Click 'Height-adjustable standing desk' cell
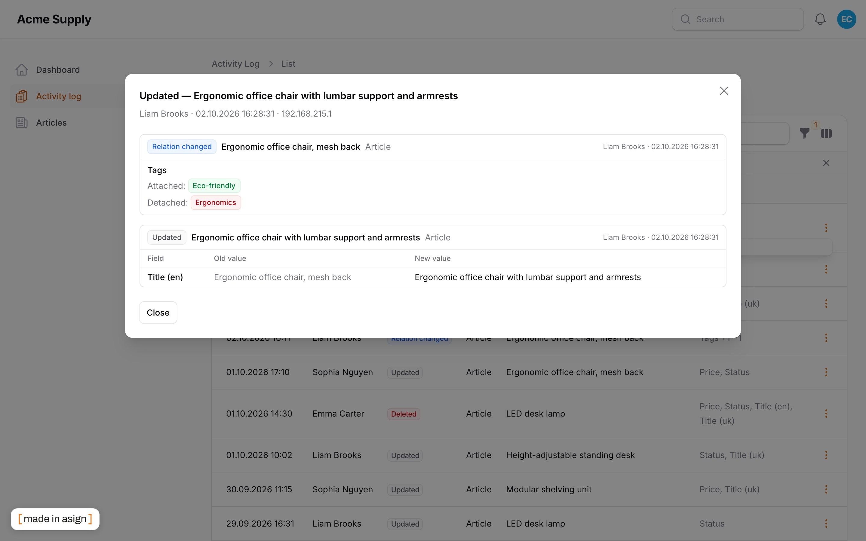The image size is (866, 541). click(x=570, y=455)
